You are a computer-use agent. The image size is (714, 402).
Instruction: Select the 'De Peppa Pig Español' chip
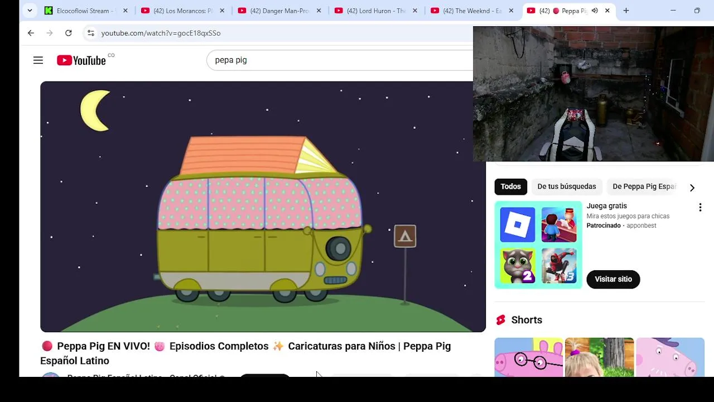click(x=644, y=186)
